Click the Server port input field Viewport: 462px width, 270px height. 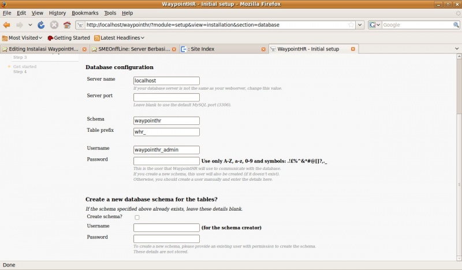coord(166,97)
